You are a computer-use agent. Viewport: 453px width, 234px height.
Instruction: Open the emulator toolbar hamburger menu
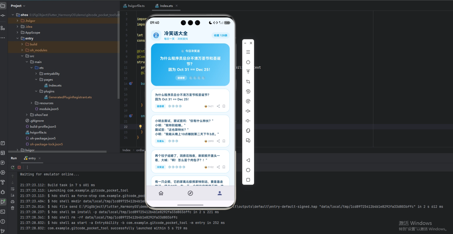pyautogui.click(x=248, y=52)
